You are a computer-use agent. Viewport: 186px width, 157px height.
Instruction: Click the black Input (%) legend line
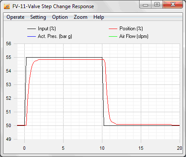pyautogui.click(x=32, y=29)
